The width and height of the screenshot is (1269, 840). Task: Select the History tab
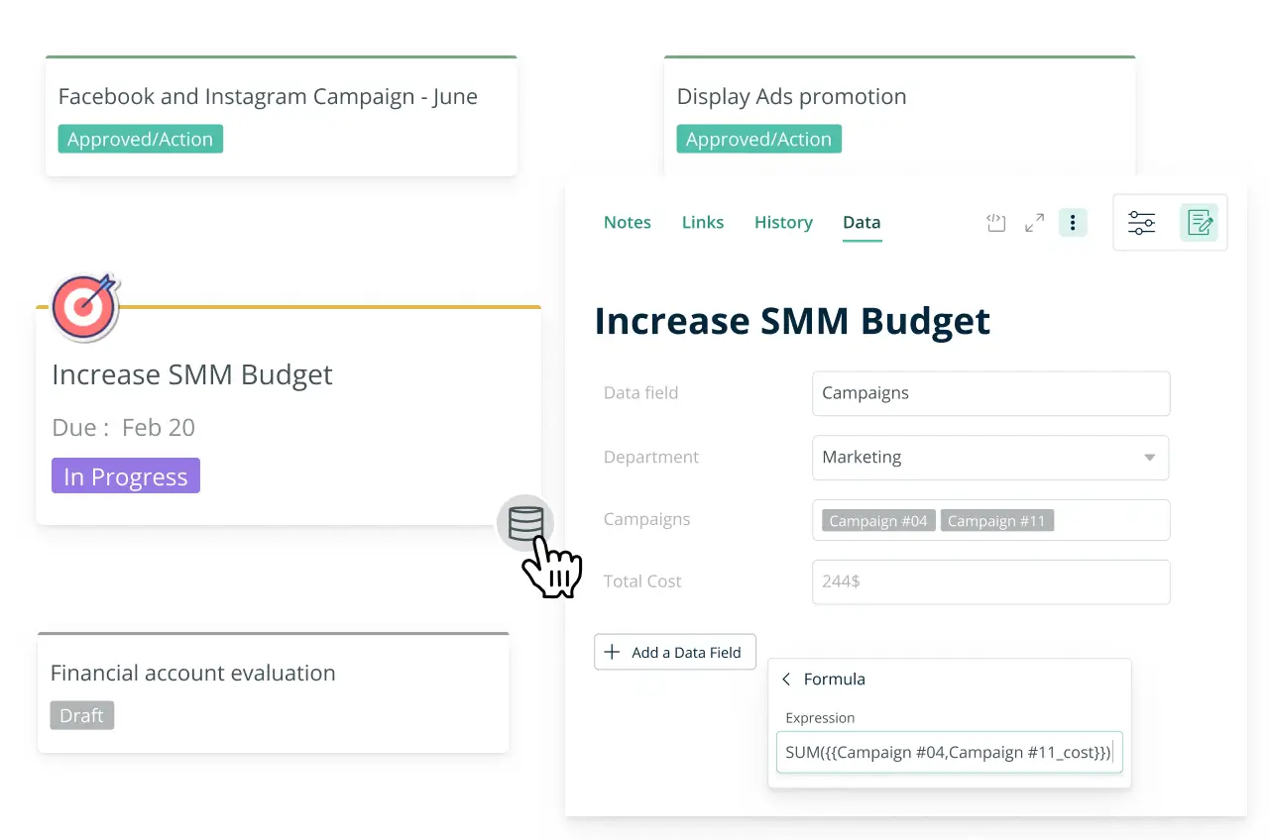pyautogui.click(x=782, y=223)
